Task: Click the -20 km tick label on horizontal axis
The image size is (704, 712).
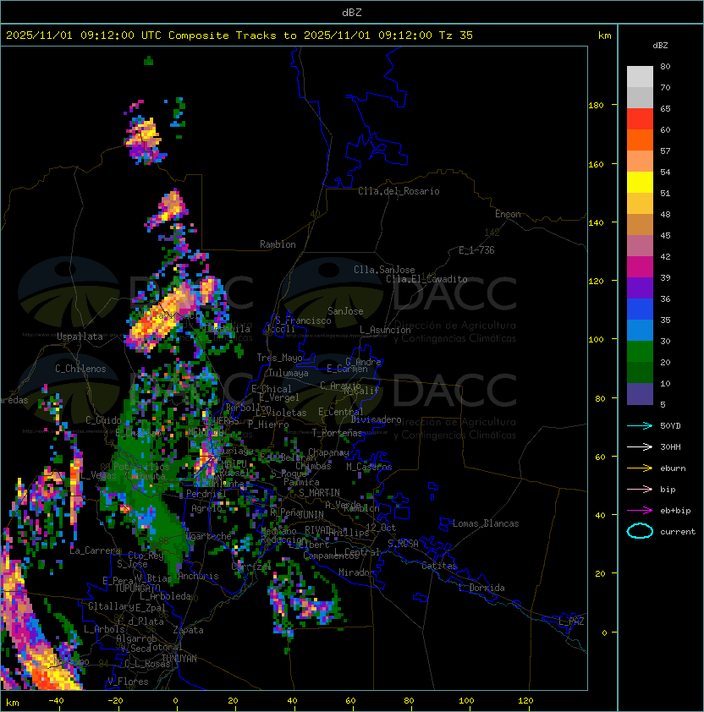Action: click(115, 701)
